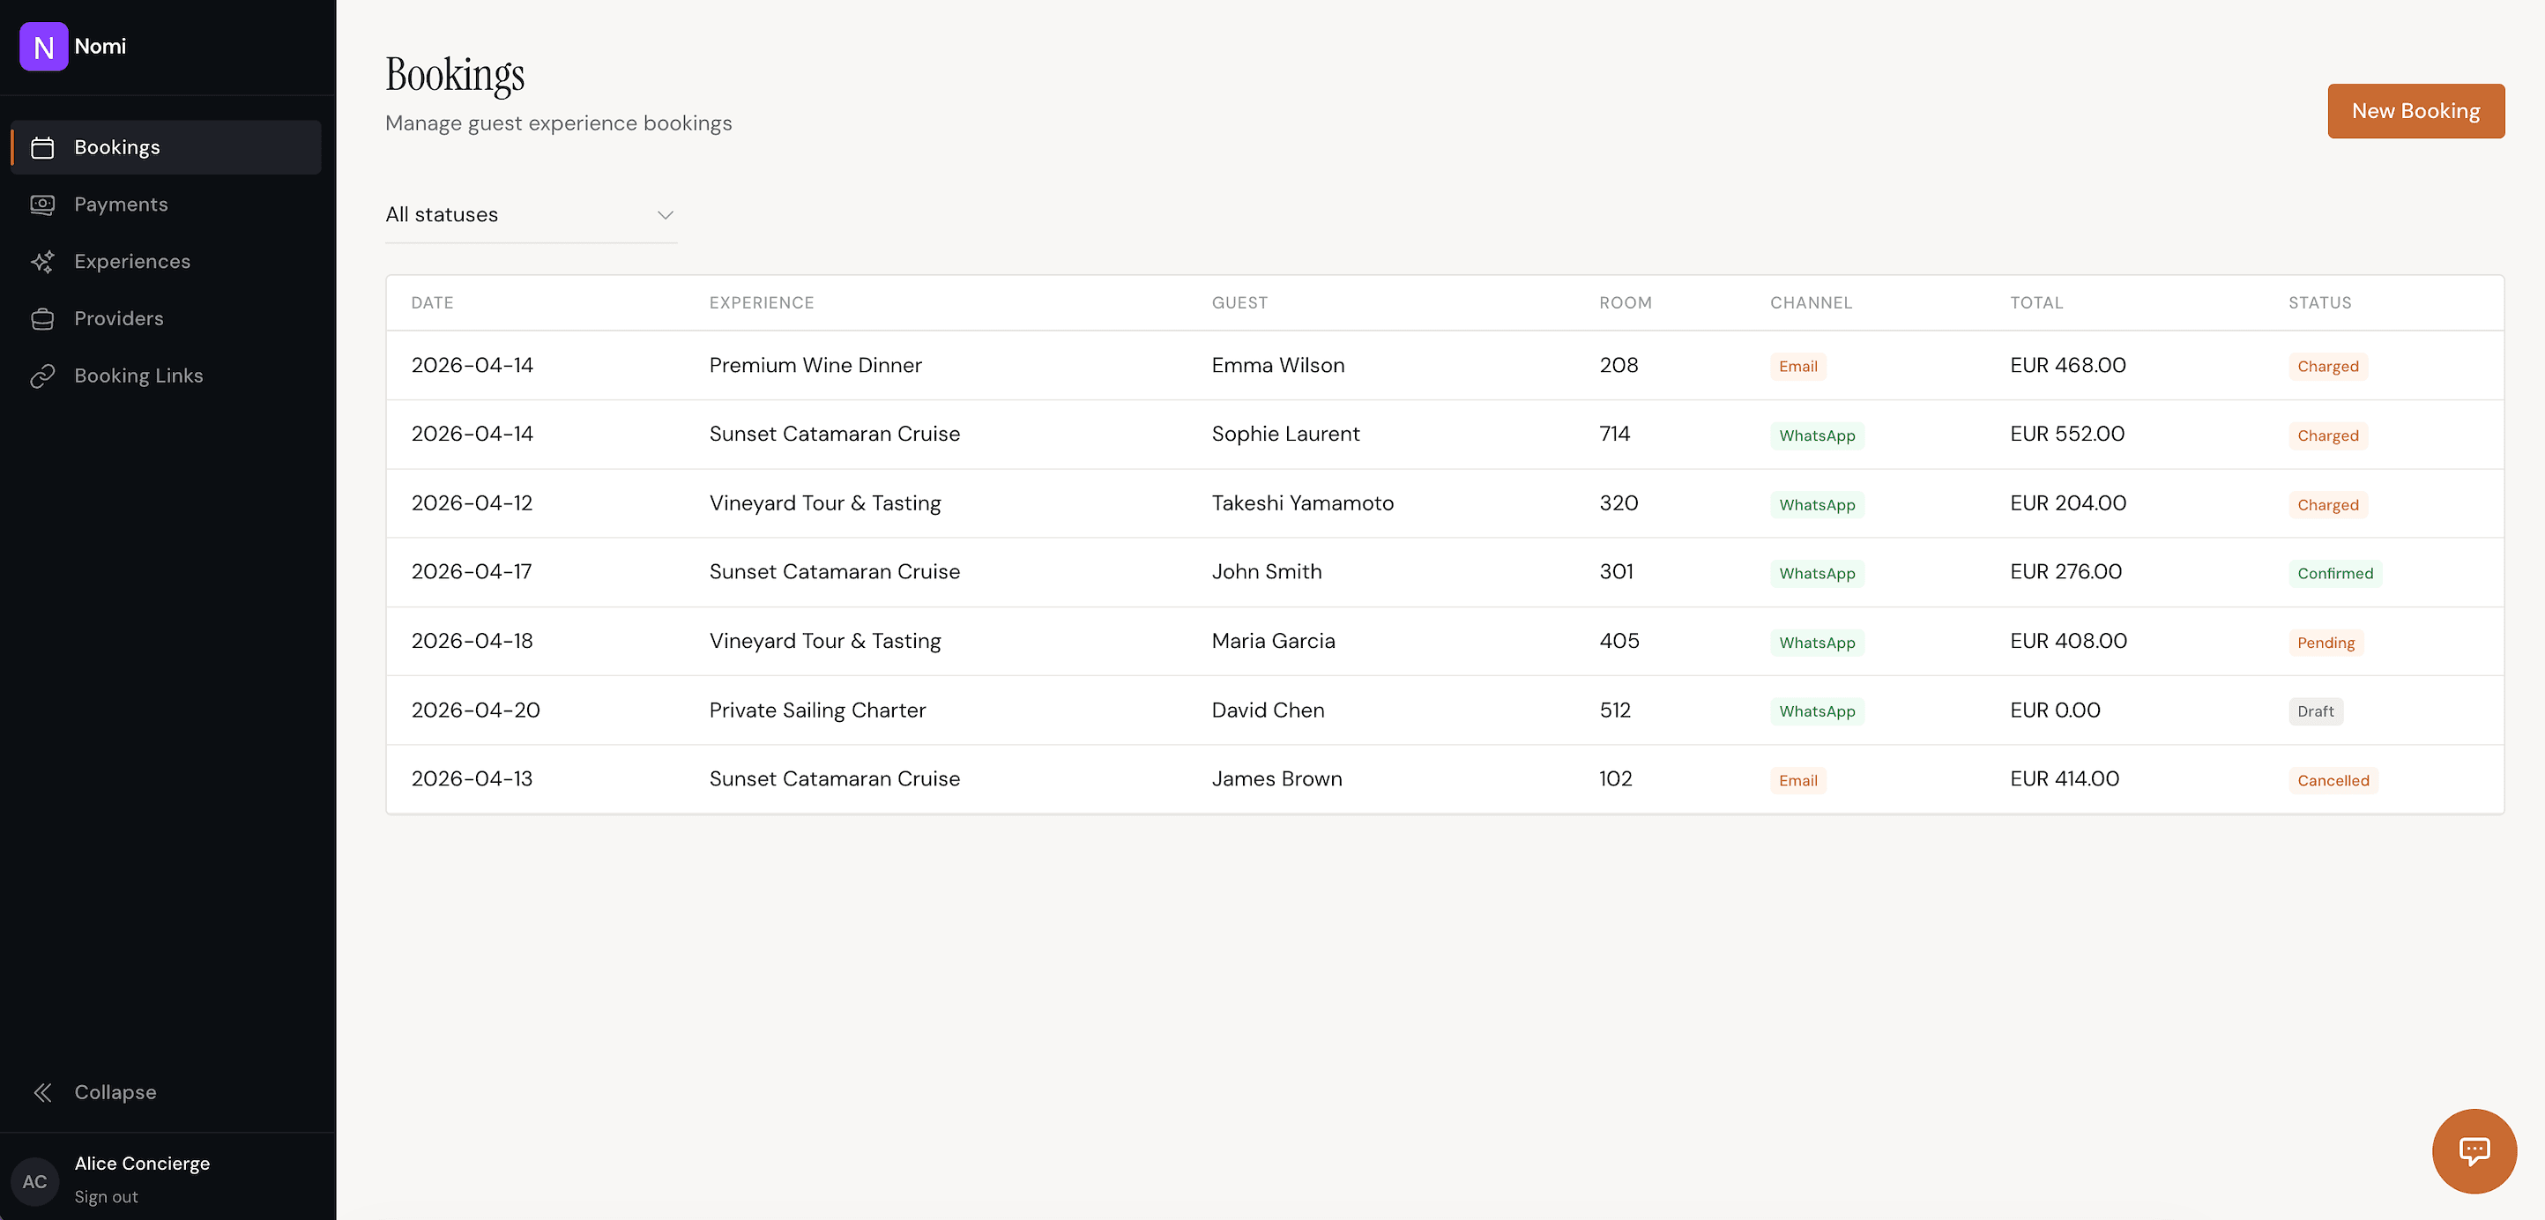Click the TOTAL column header
The image size is (2545, 1220).
(2036, 302)
